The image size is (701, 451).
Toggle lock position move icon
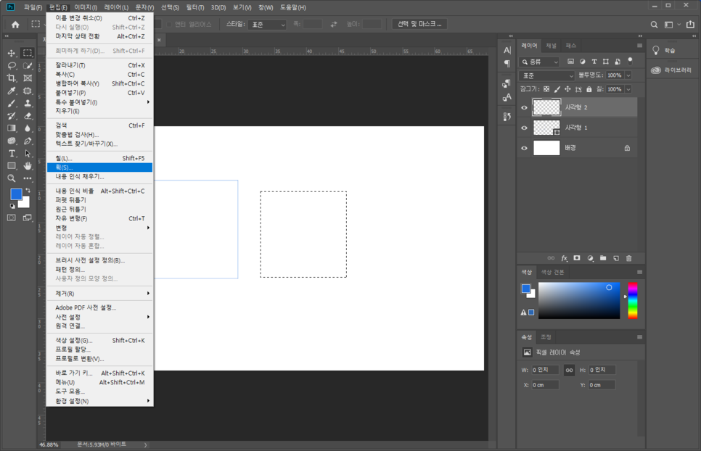click(567, 89)
